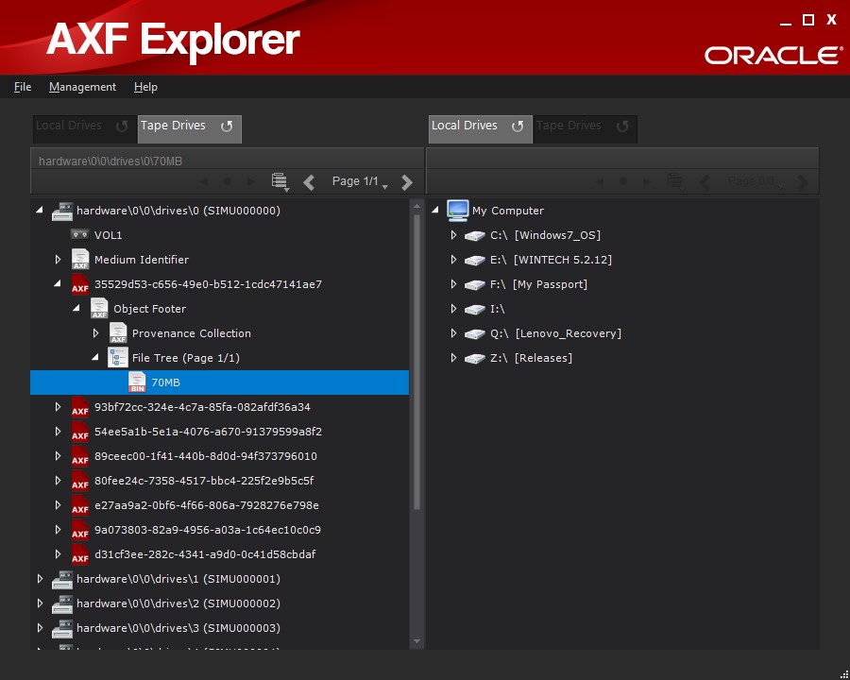Collapse the Object Footer node
Image resolution: width=850 pixels, height=680 pixels.
tap(76, 308)
